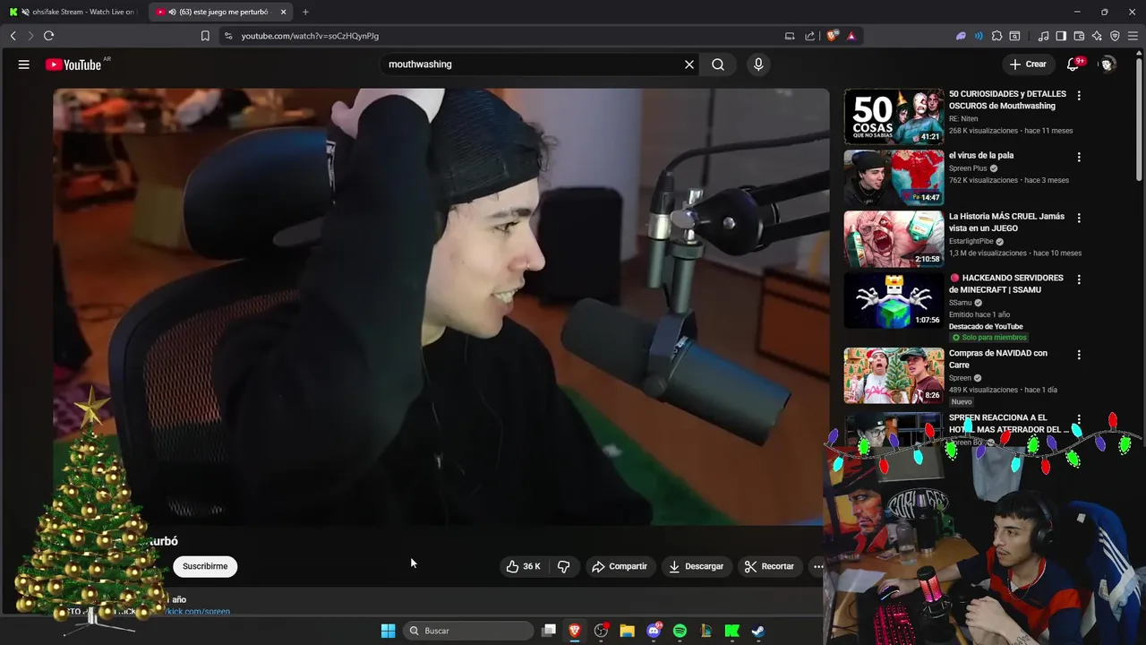
Task: Open the Windows Start menu
Action: [x=388, y=631]
